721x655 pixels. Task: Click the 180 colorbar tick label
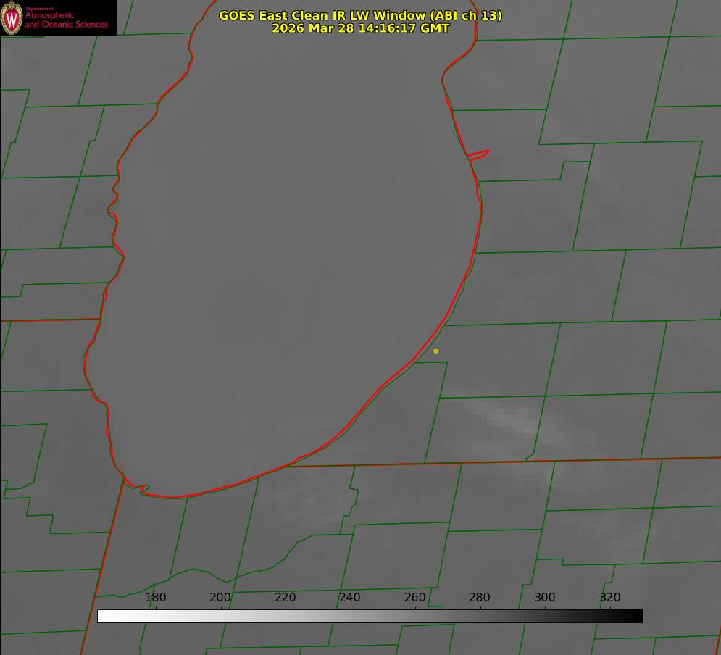[156, 598]
